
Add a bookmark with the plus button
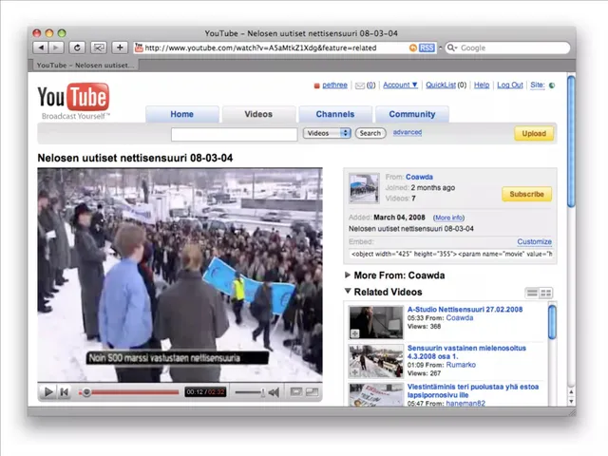120,47
